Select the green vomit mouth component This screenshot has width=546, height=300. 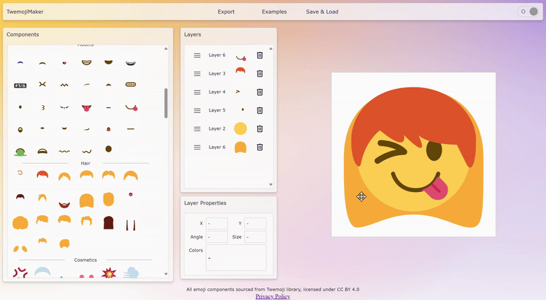point(20,150)
